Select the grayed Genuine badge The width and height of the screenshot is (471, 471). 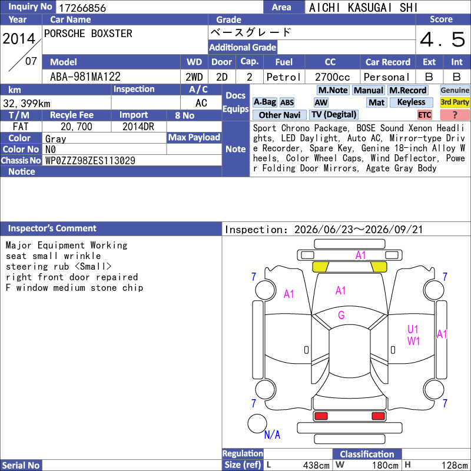[x=455, y=90]
